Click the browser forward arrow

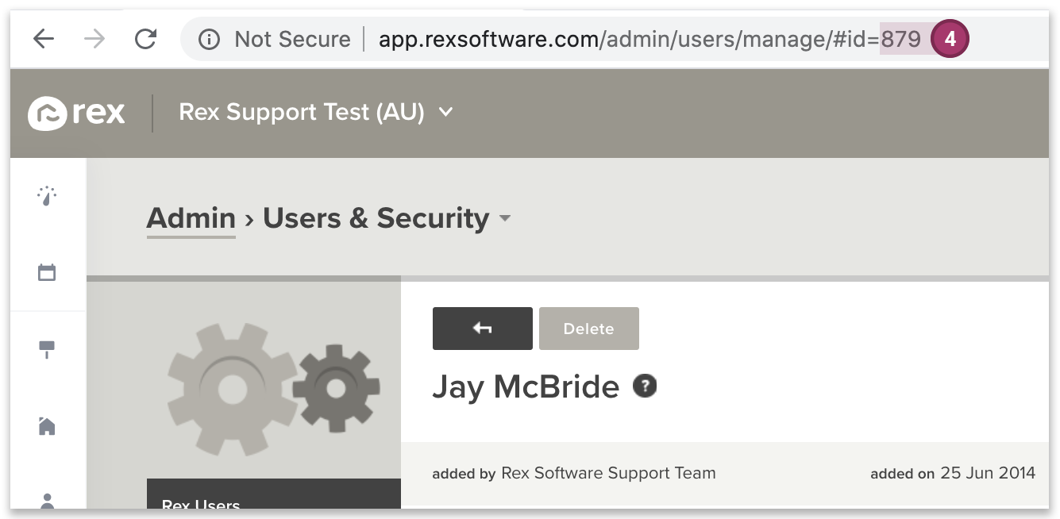pos(94,39)
